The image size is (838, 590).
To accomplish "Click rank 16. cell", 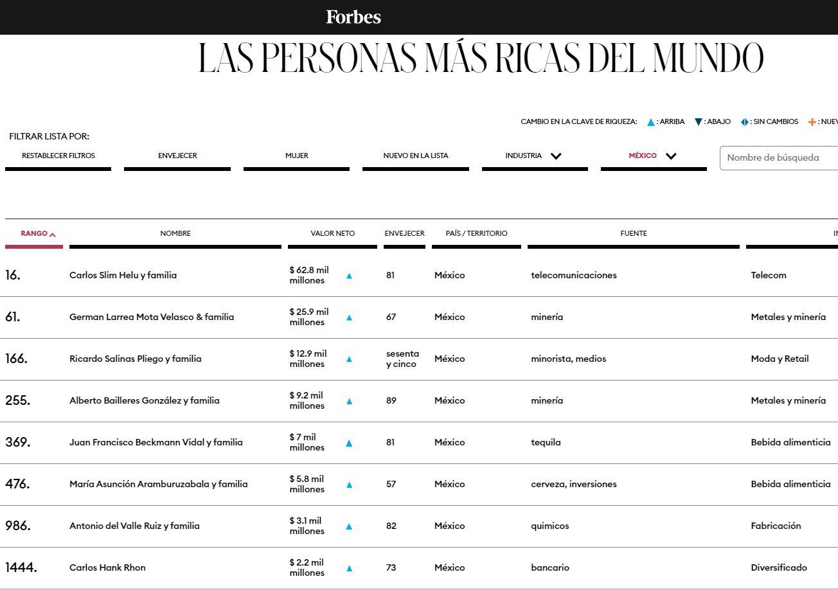I will [x=13, y=275].
